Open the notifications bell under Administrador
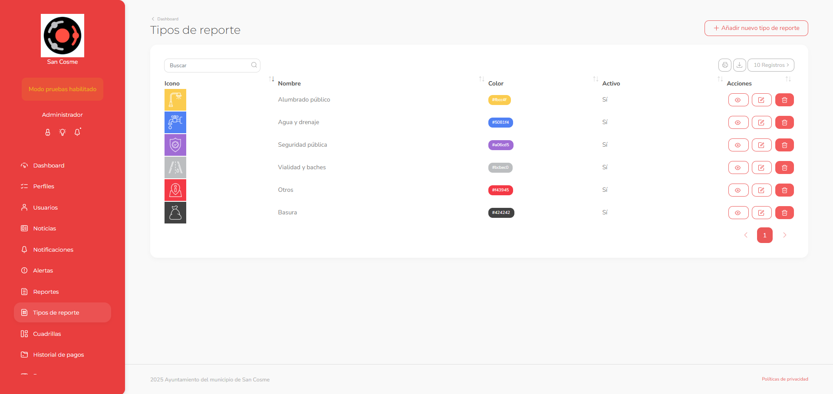 coord(77,132)
